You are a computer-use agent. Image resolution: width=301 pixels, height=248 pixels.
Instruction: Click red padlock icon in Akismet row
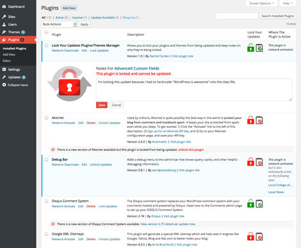(250, 120)
